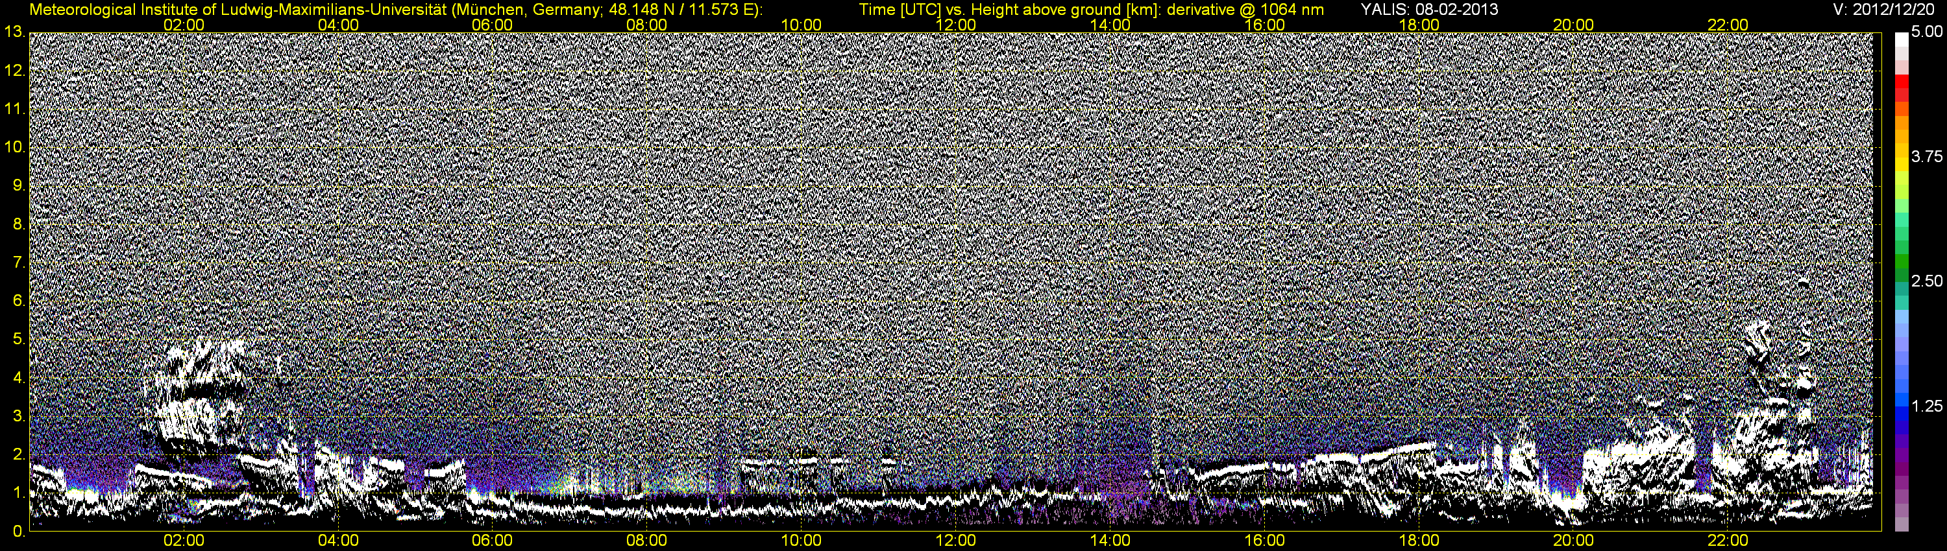Pick the bright green segment of the colorbar

click(x=1902, y=207)
